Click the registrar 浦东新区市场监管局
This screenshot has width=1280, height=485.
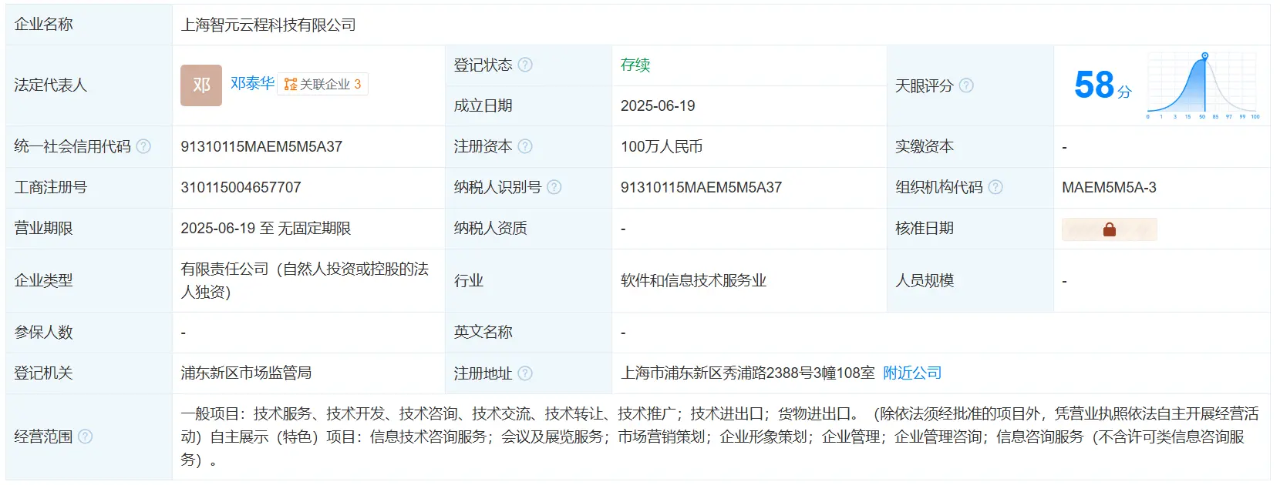[246, 373]
